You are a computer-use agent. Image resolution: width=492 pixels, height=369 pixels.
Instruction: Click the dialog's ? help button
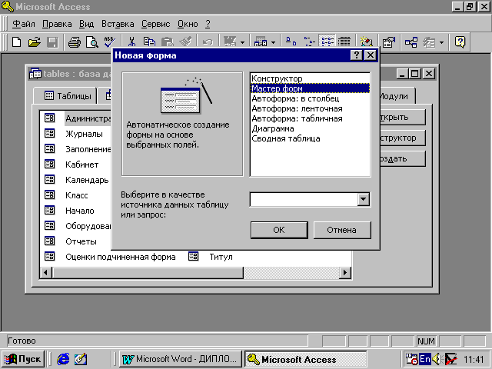[x=356, y=55]
